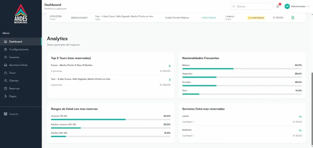The image size is (313, 148).
Task: Click the Jóvenes (18-25) progress bar
Action: pyautogui.click(x=110, y=119)
